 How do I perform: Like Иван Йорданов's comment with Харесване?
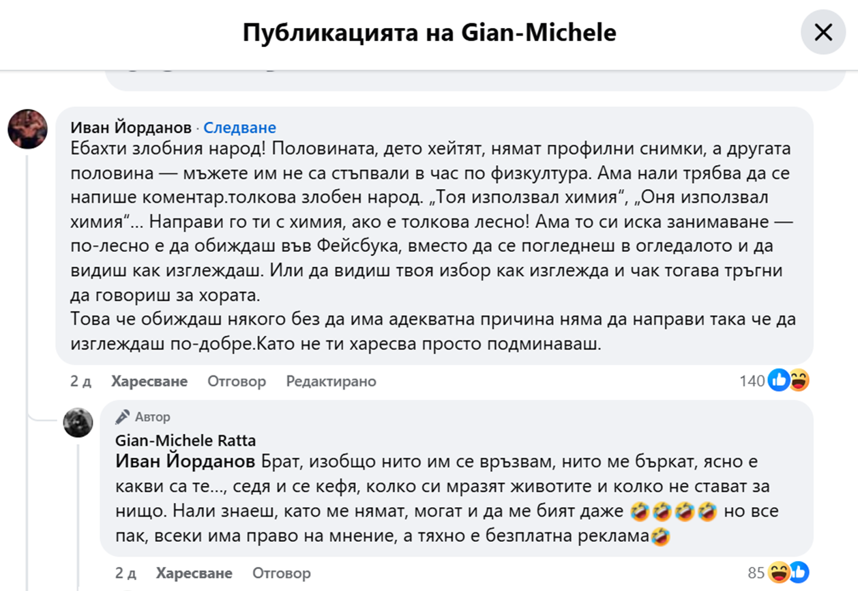[x=149, y=381]
